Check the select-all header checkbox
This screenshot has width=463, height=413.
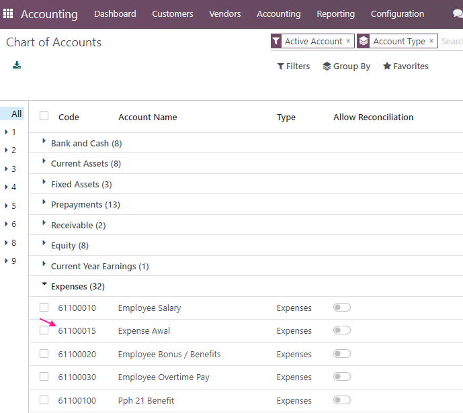[44, 116]
